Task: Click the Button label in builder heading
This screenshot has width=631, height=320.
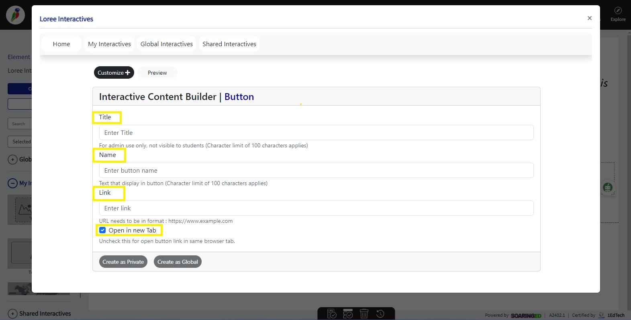Action: (x=239, y=97)
